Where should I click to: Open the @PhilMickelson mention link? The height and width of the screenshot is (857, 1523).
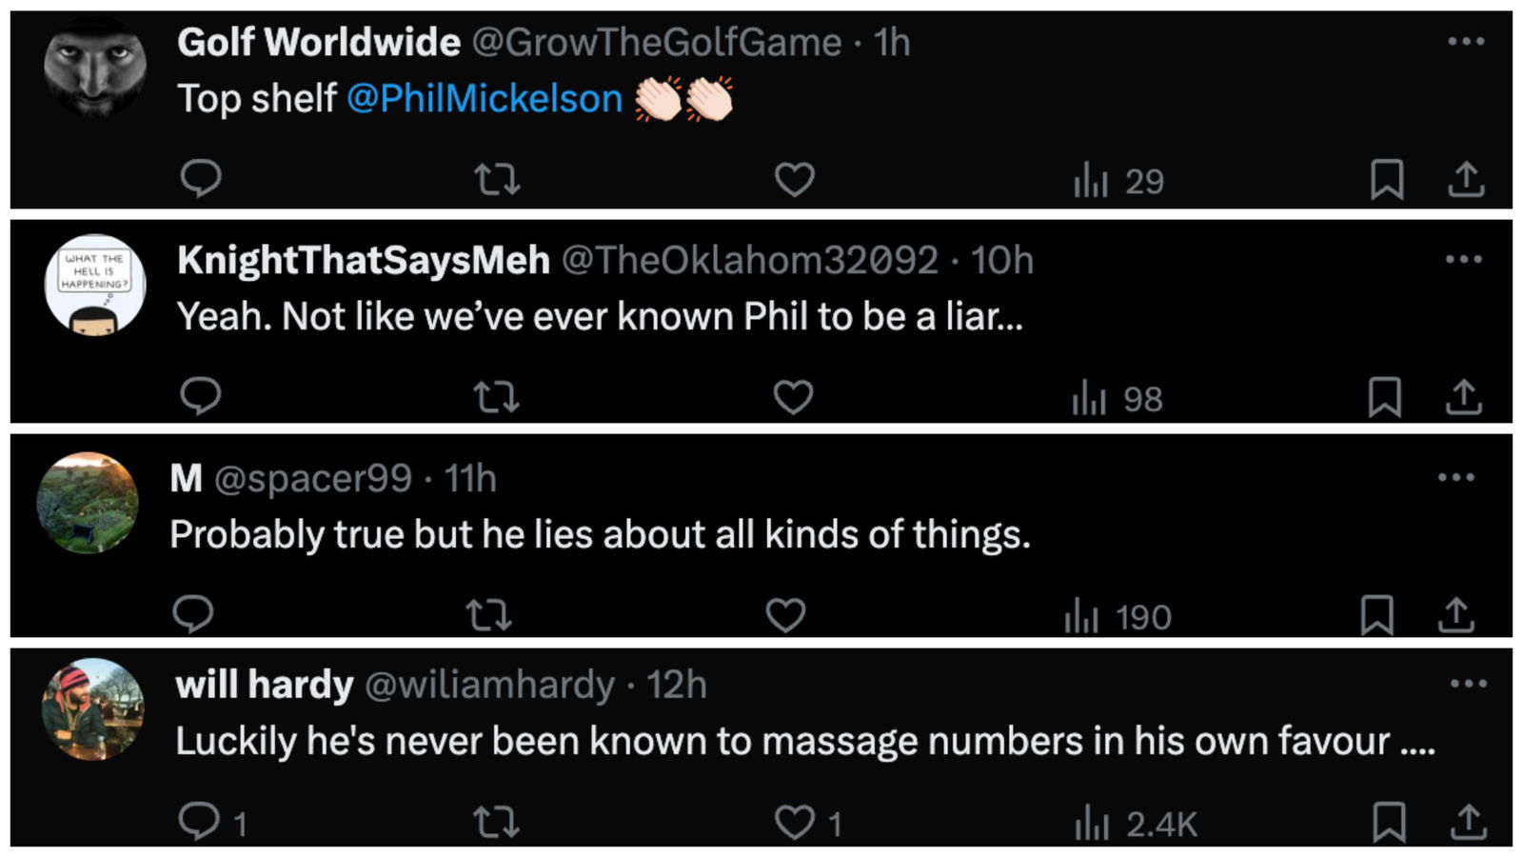(x=484, y=99)
